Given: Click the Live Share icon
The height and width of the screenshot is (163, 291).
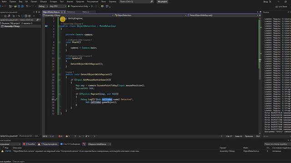Looking at the screenshot, I should [276, 6].
